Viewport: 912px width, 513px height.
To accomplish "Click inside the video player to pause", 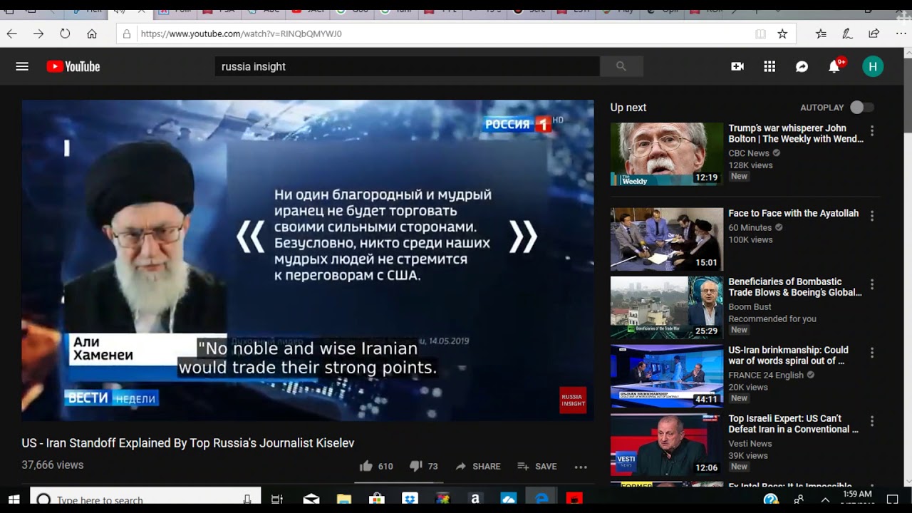I will 307,260.
